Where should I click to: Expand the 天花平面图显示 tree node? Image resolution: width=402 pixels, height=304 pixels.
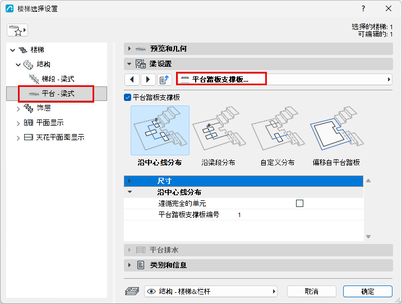(18, 138)
